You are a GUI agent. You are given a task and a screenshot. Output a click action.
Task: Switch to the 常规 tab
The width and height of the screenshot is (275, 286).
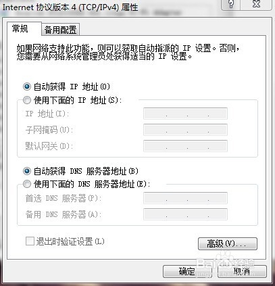(x=20, y=29)
